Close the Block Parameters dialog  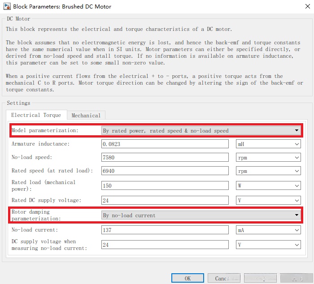308,6
